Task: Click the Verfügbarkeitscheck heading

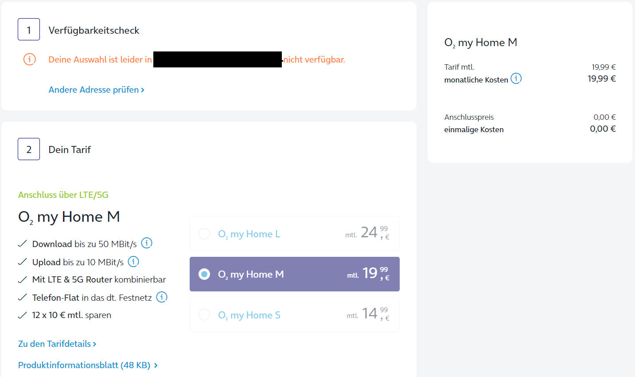Action: 94,30
